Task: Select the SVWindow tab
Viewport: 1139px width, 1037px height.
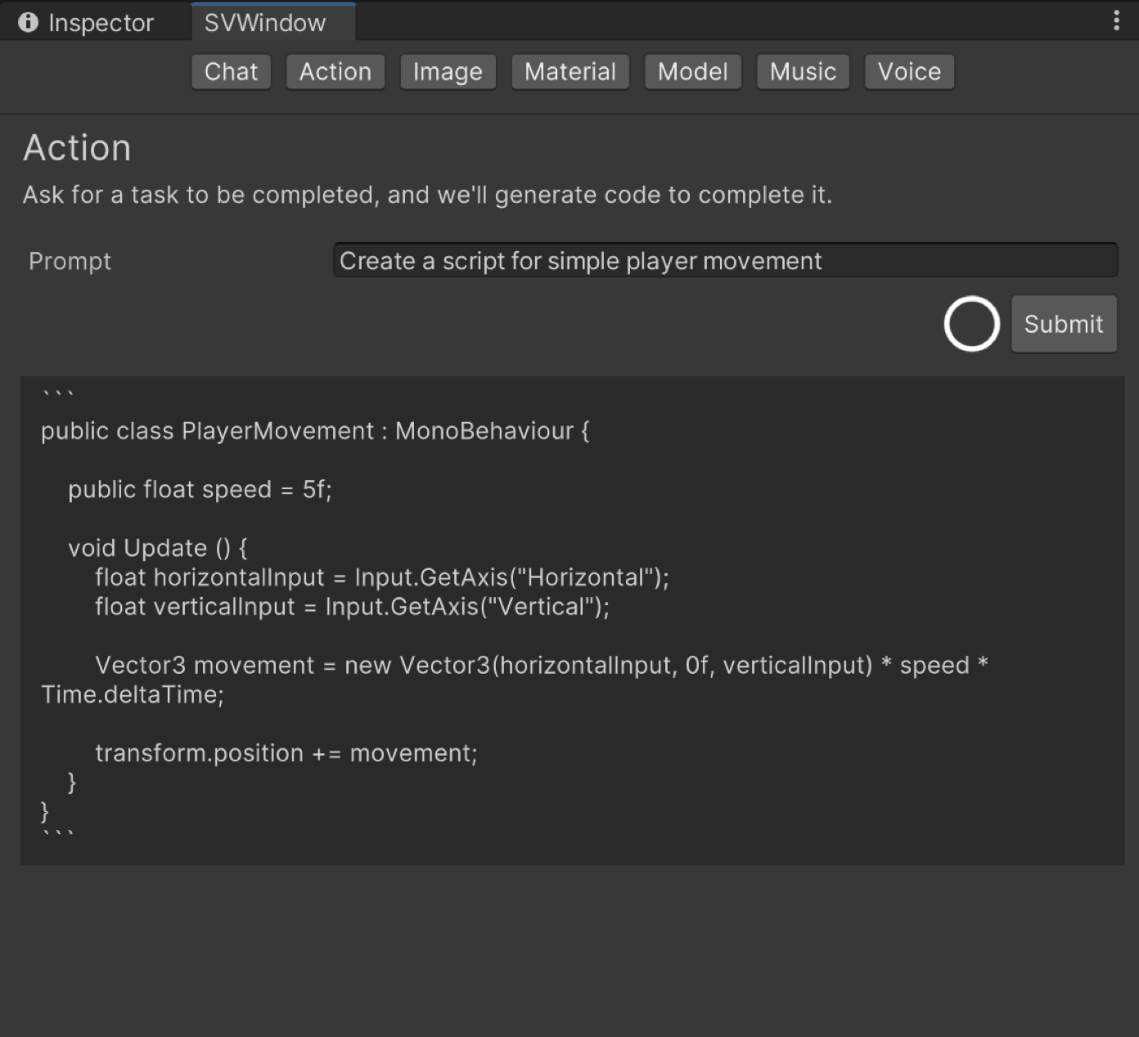Action: tap(265, 23)
